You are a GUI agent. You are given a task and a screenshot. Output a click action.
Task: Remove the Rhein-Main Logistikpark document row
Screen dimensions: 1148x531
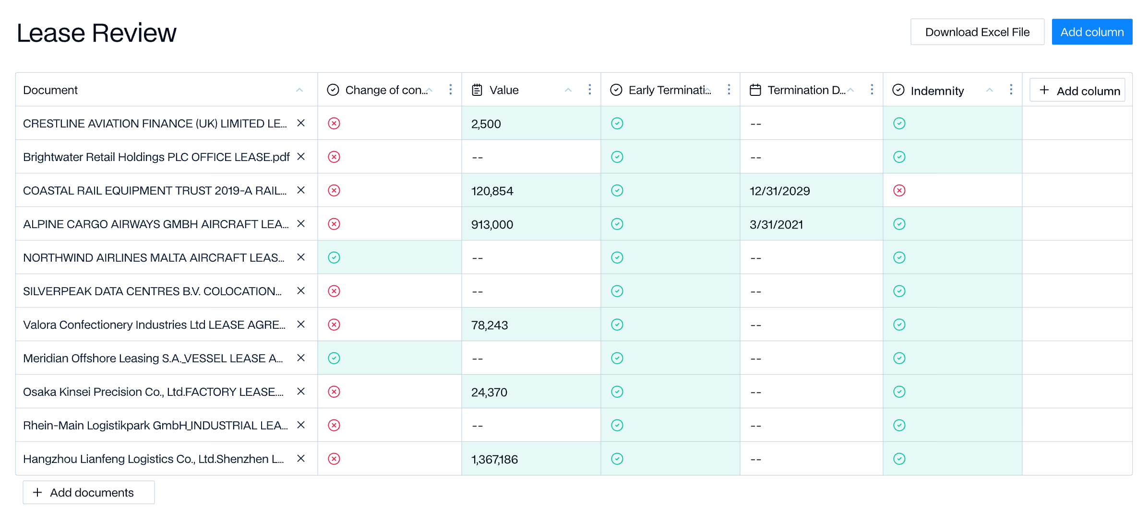point(301,425)
